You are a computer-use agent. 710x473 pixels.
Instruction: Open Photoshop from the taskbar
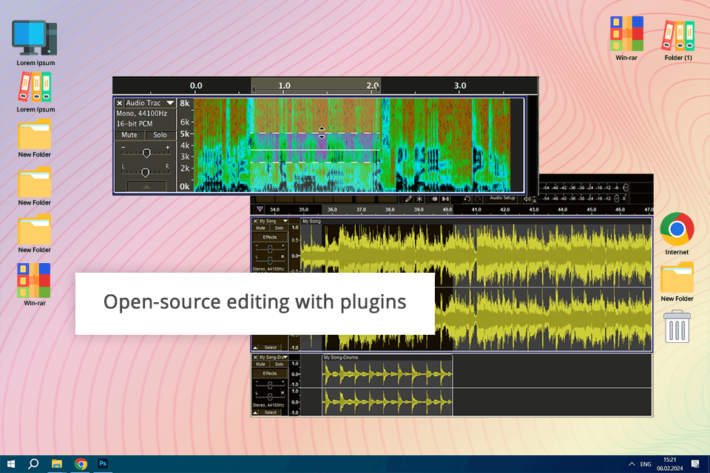(103, 464)
